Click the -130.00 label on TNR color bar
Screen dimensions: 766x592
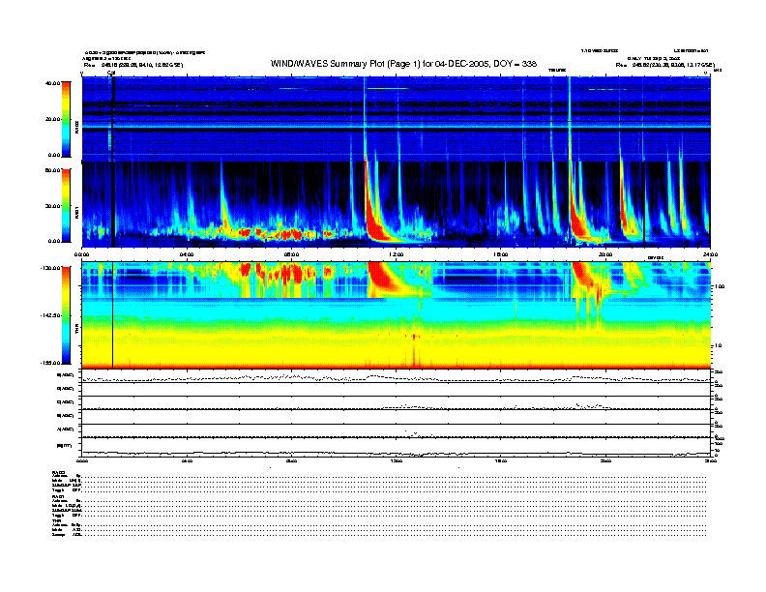click(50, 268)
